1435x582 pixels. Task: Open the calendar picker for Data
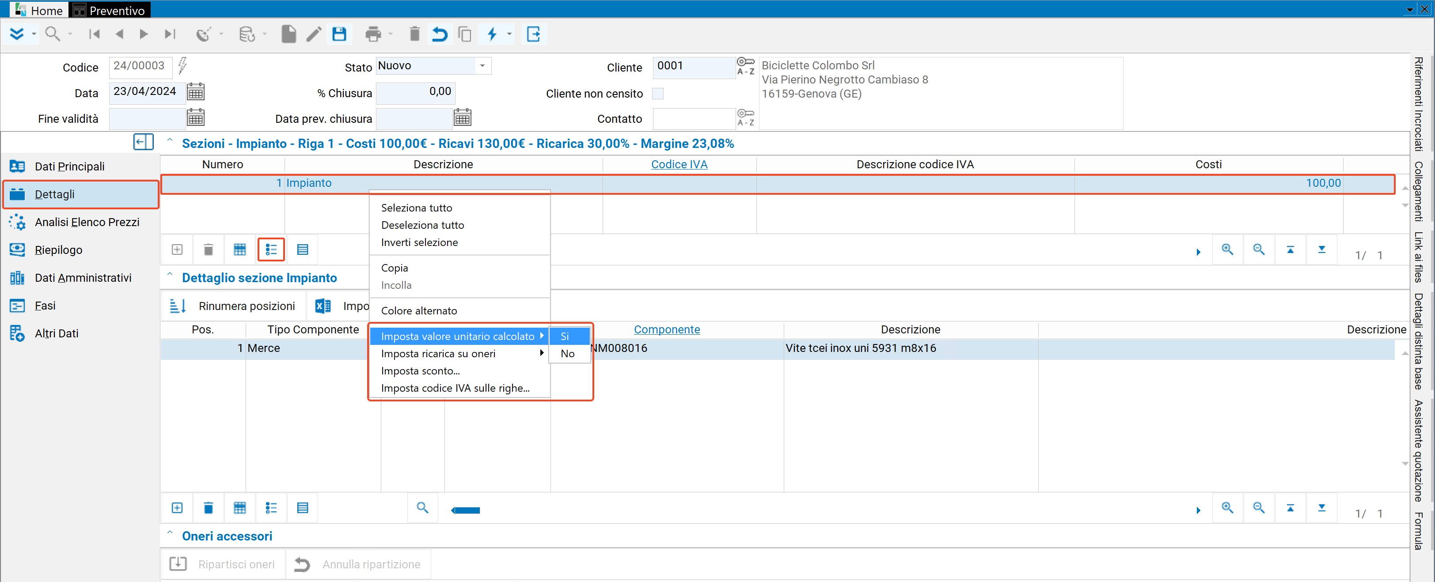click(196, 91)
